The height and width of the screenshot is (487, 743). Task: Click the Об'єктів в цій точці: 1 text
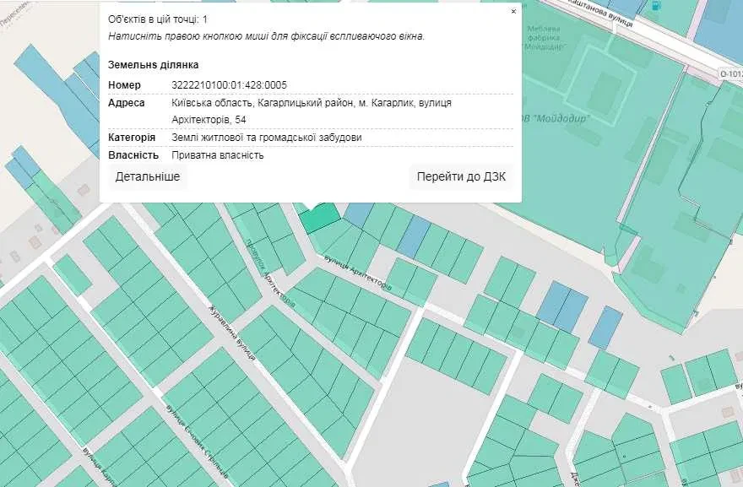click(157, 19)
